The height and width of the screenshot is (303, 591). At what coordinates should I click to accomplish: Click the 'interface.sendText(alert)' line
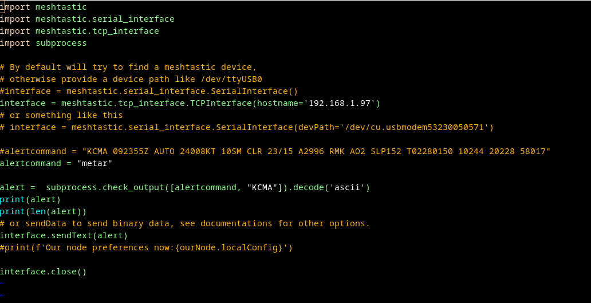pos(64,235)
